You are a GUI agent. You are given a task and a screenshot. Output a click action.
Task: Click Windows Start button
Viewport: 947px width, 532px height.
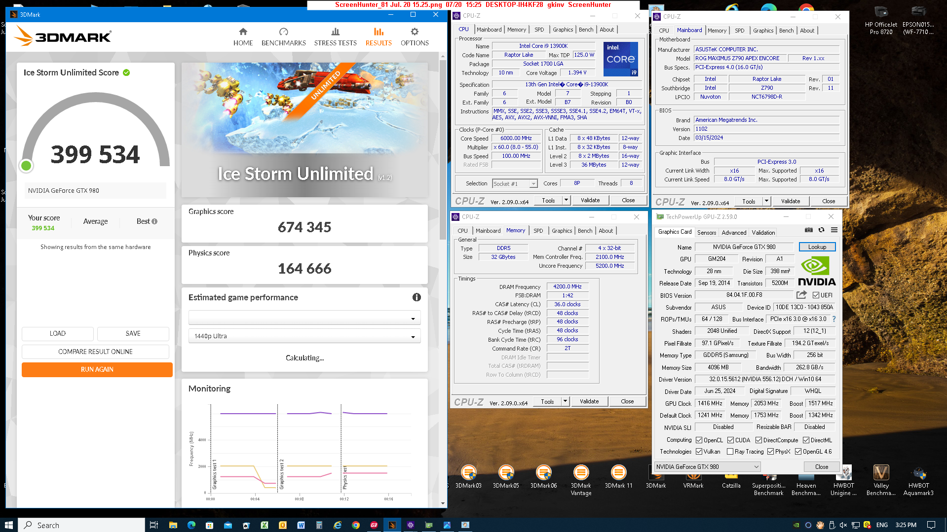pyautogui.click(x=8, y=525)
